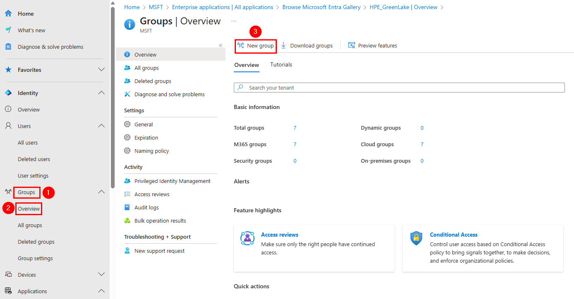Screen dimensions: 574x299
Task: Select Audit logs icon under Activity
Action: [127, 207]
